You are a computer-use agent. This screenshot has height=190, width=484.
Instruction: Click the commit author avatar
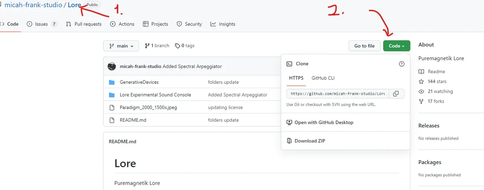click(x=112, y=66)
